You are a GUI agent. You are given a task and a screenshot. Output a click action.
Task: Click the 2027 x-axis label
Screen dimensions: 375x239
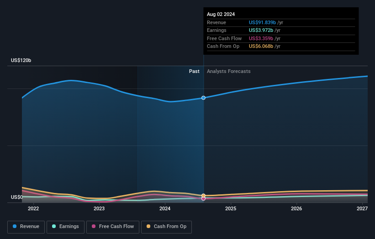[x=362, y=208]
